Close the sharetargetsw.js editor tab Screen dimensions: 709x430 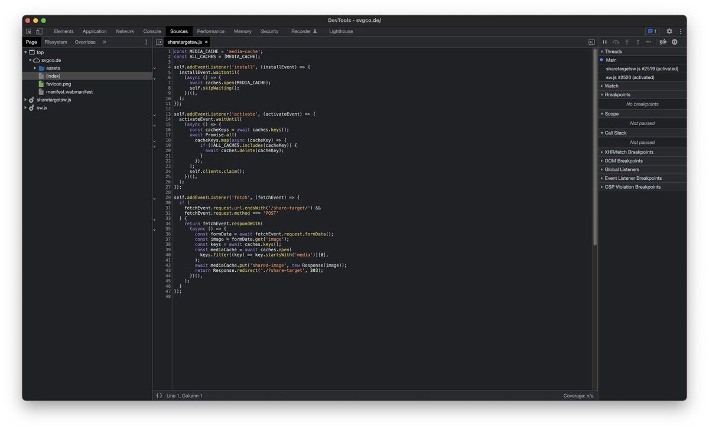(x=206, y=42)
